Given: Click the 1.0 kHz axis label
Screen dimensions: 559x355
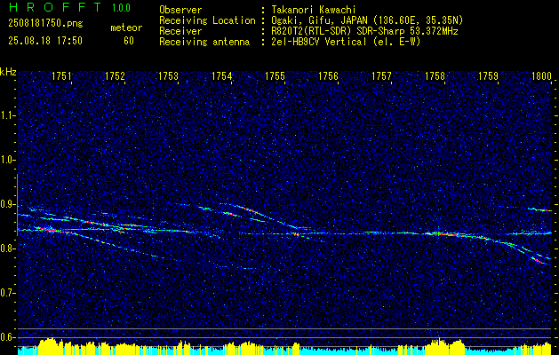Looking at the screenshot, I should (8, 160).
